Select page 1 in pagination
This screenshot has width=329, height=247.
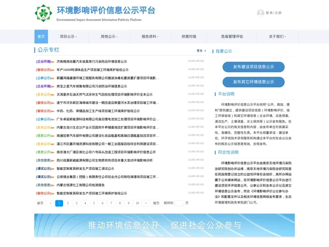pyautogui.click(x=59, y=203)
